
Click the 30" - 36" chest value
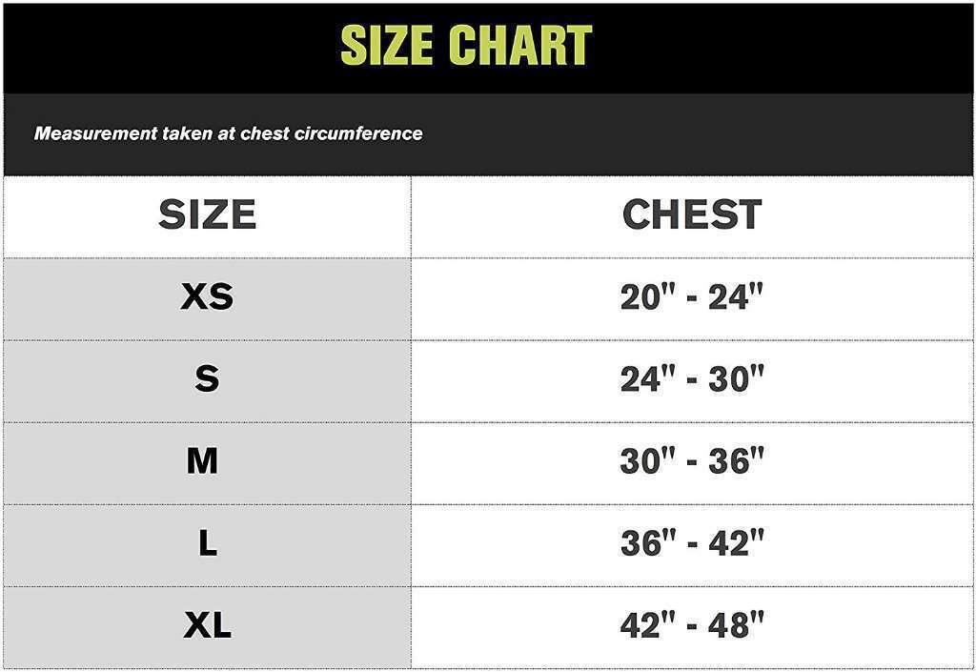(x=692, y=461)
